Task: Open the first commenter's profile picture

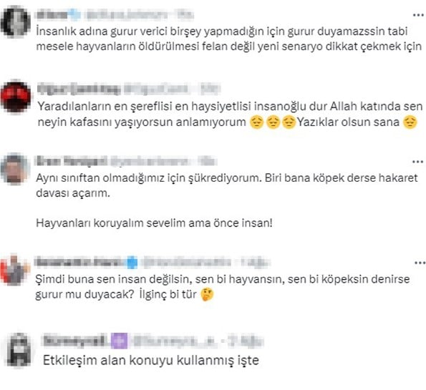Action: point(16,21)
